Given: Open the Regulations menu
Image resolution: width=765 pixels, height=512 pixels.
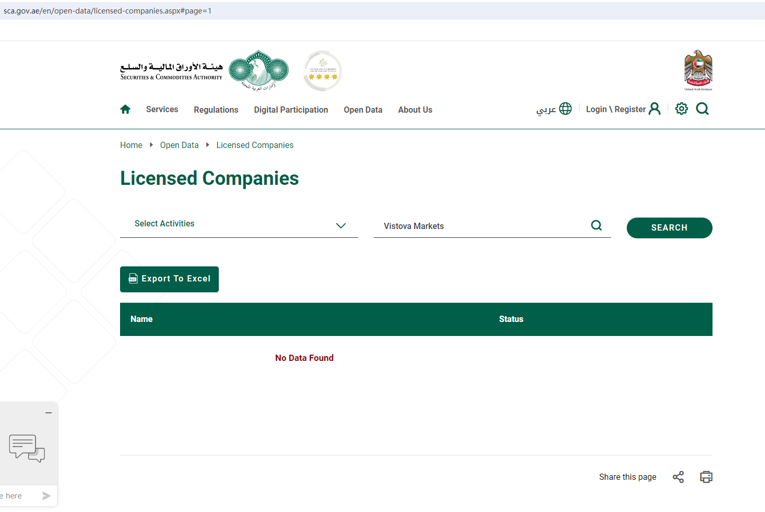Looking at the screenshot, I should pyautogui.click(x=216, y=110).
